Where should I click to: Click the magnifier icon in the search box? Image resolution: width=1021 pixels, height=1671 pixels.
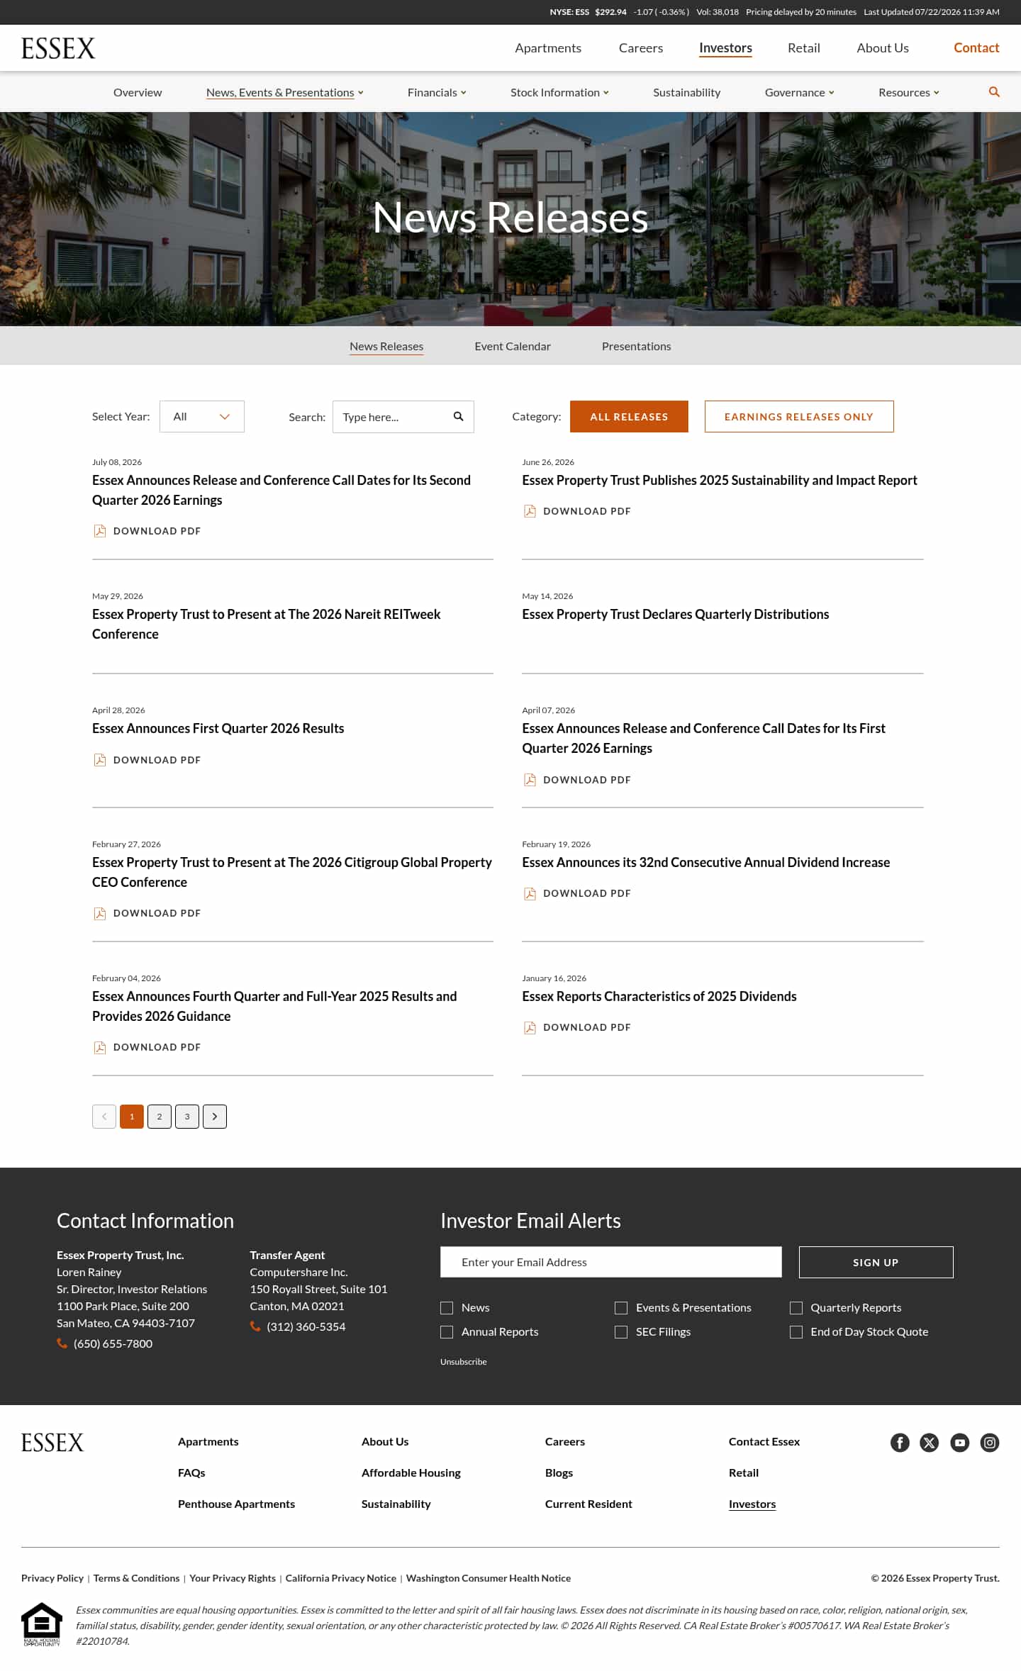[x=459, y=417]
